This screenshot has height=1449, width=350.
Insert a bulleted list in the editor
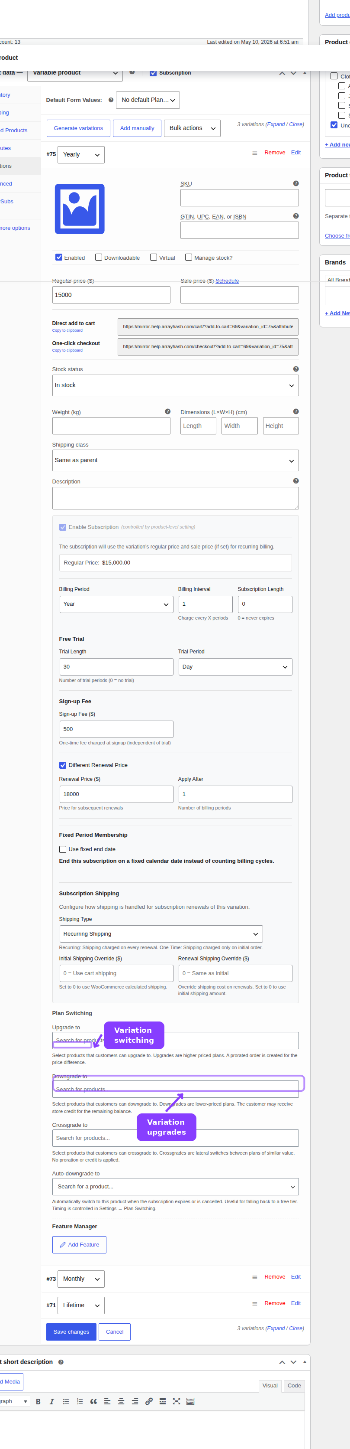point(66,1402)
